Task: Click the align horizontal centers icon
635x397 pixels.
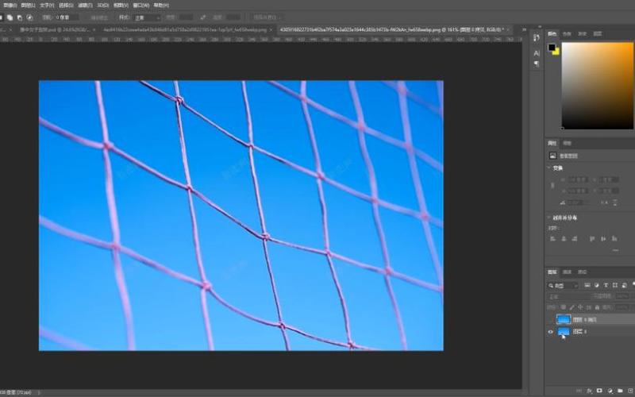Action: point(564,239)
